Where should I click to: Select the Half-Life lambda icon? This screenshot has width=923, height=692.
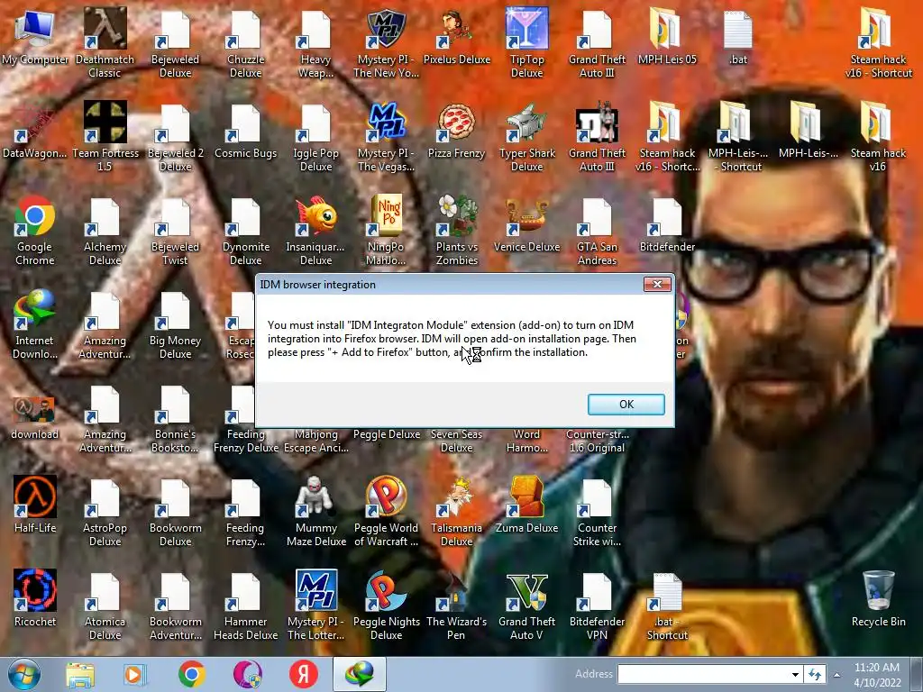tap(35, 505)
